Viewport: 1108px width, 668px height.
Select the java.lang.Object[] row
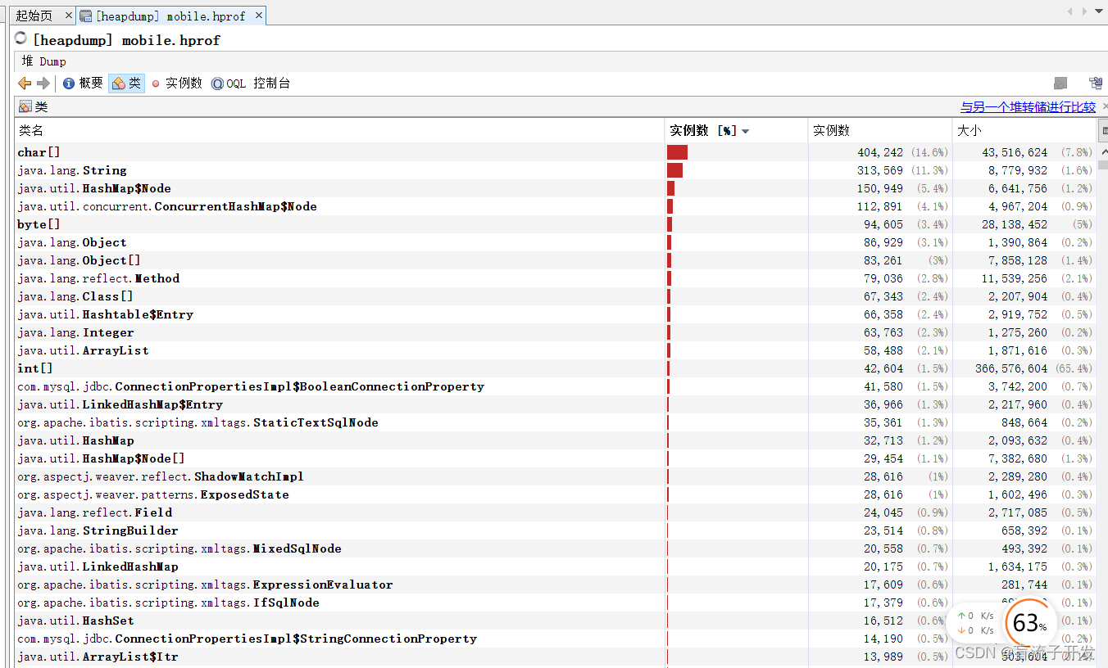[x=555, y=260]
